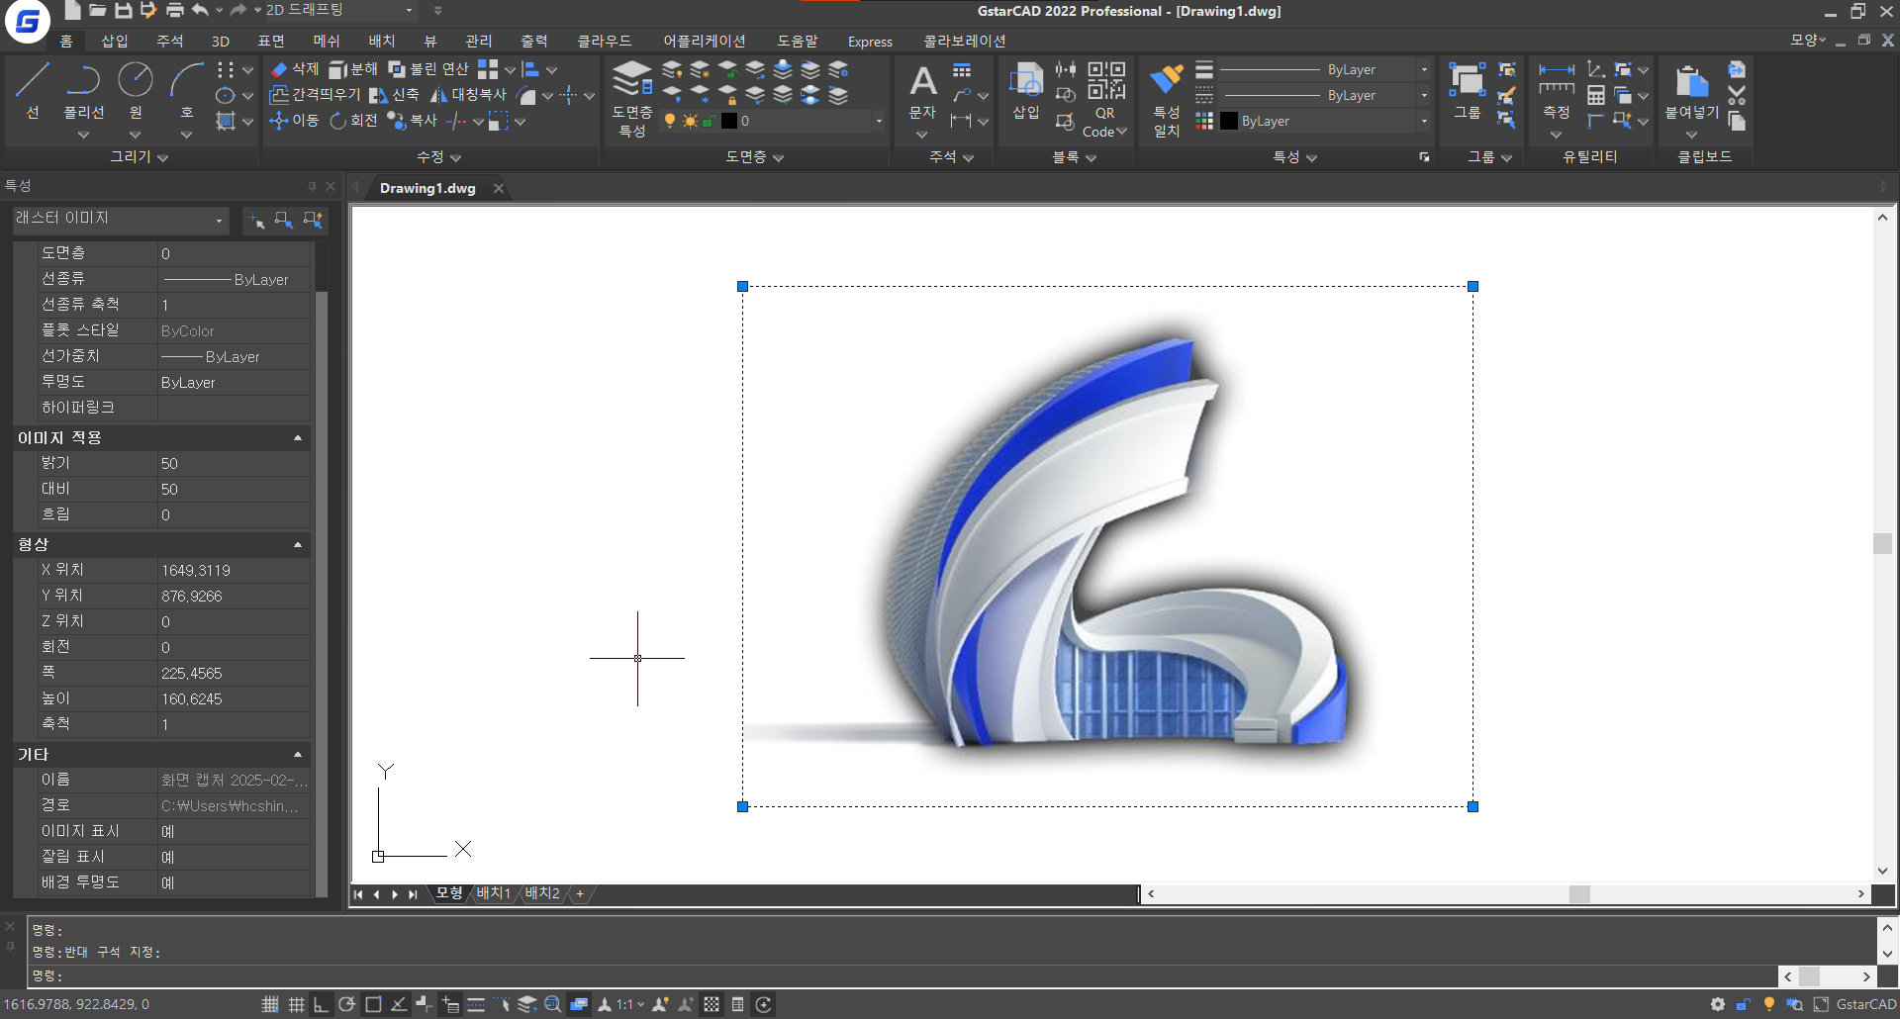The width and height of the screenshot is (1900, 1019).
Task: Expand the 그리기 panel
Action: point(139,156)
